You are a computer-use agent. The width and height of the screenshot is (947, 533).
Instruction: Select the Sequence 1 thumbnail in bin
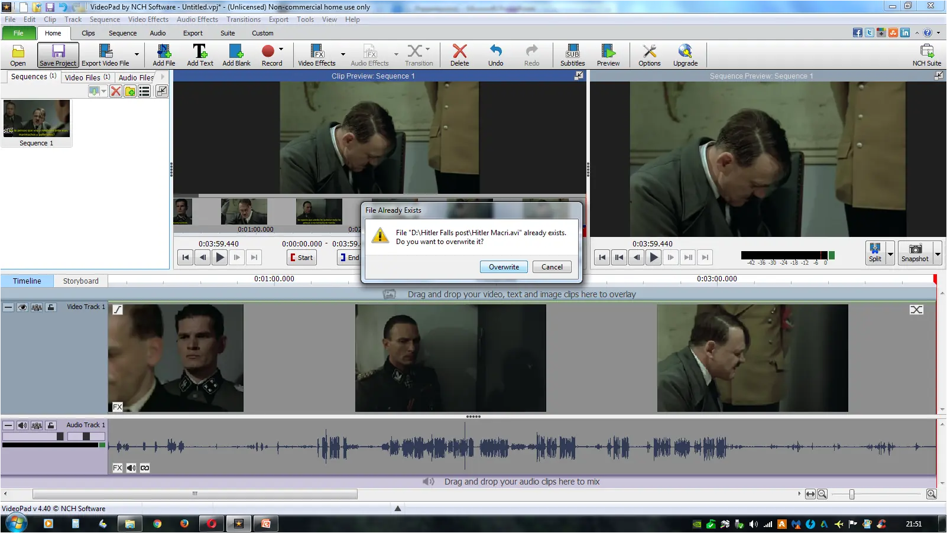coord(37,123)
